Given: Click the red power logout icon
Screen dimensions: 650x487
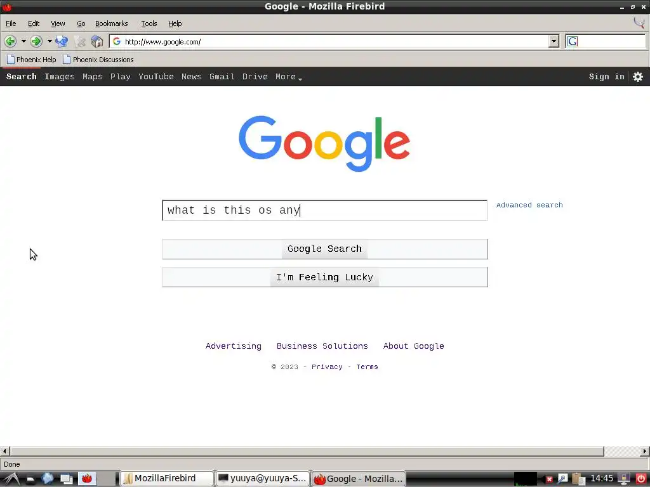Looking at the screenshot, I should pyautogui.click(x=641, y=479).
